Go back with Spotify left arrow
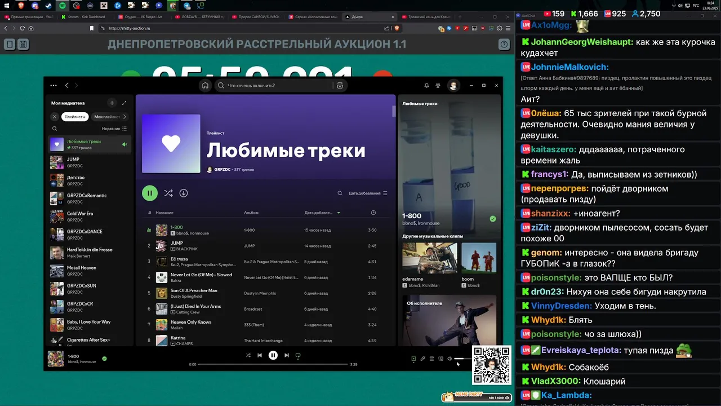 click(x=66, y=86)
